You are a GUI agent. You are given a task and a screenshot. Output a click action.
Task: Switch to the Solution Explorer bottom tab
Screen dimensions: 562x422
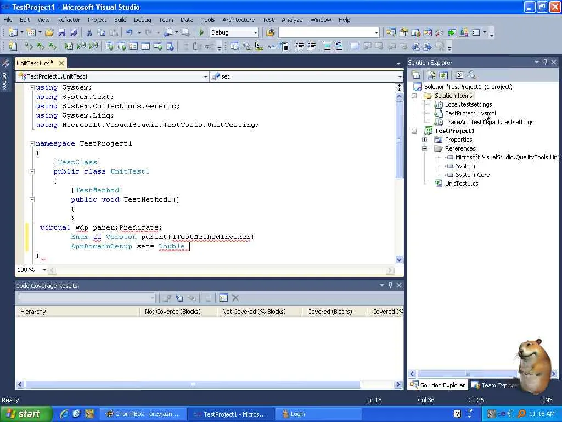(x=437, y=385)
